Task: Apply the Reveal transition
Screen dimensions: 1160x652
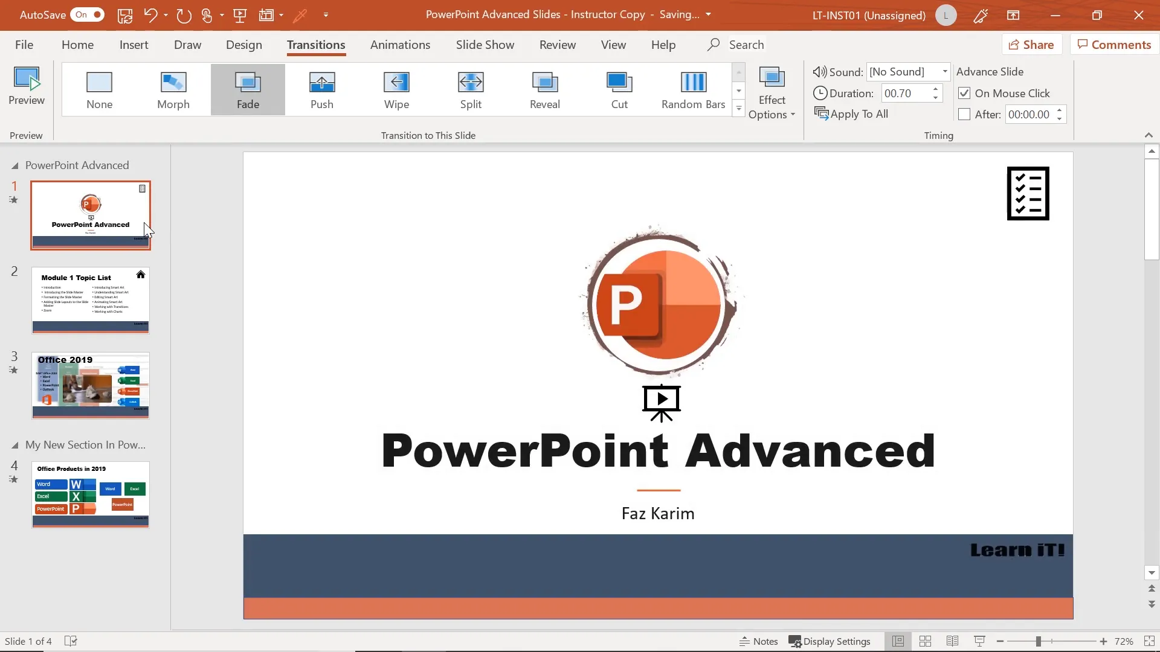Action: pyautogui.click(x=545, y=90)
